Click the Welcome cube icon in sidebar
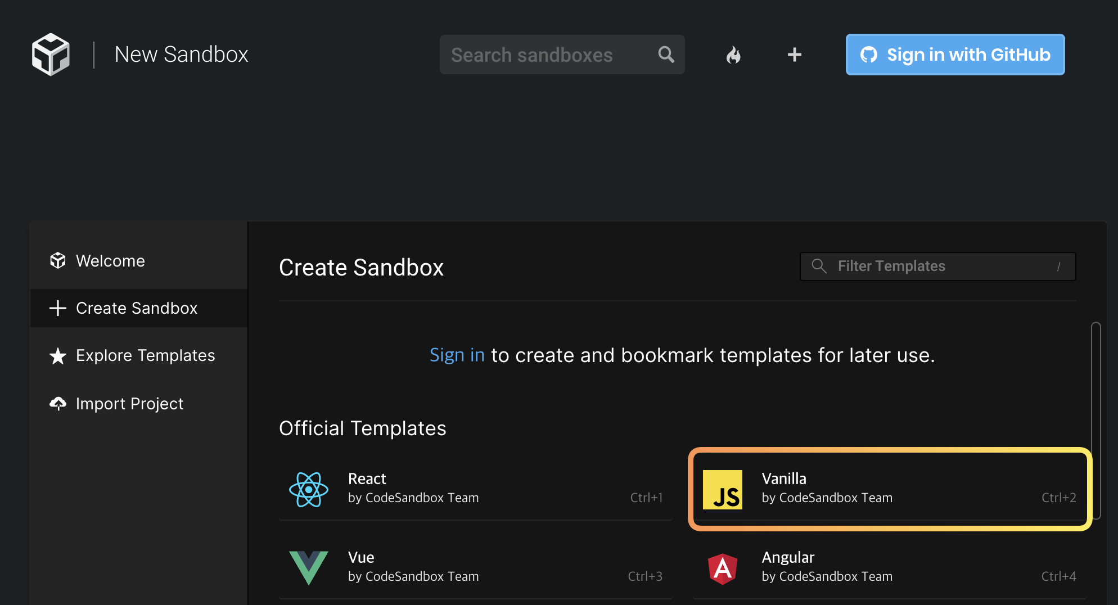The height and width of the screenshot is (605, 1118). tap(58, 260)
